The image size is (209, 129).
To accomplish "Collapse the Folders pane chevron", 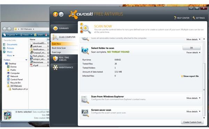I will pyautogui.click(x=26, y=60).
